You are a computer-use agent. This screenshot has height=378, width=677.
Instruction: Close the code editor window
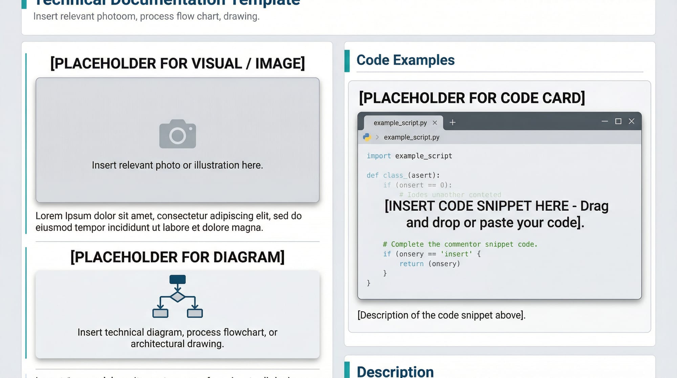click(631, 121)
